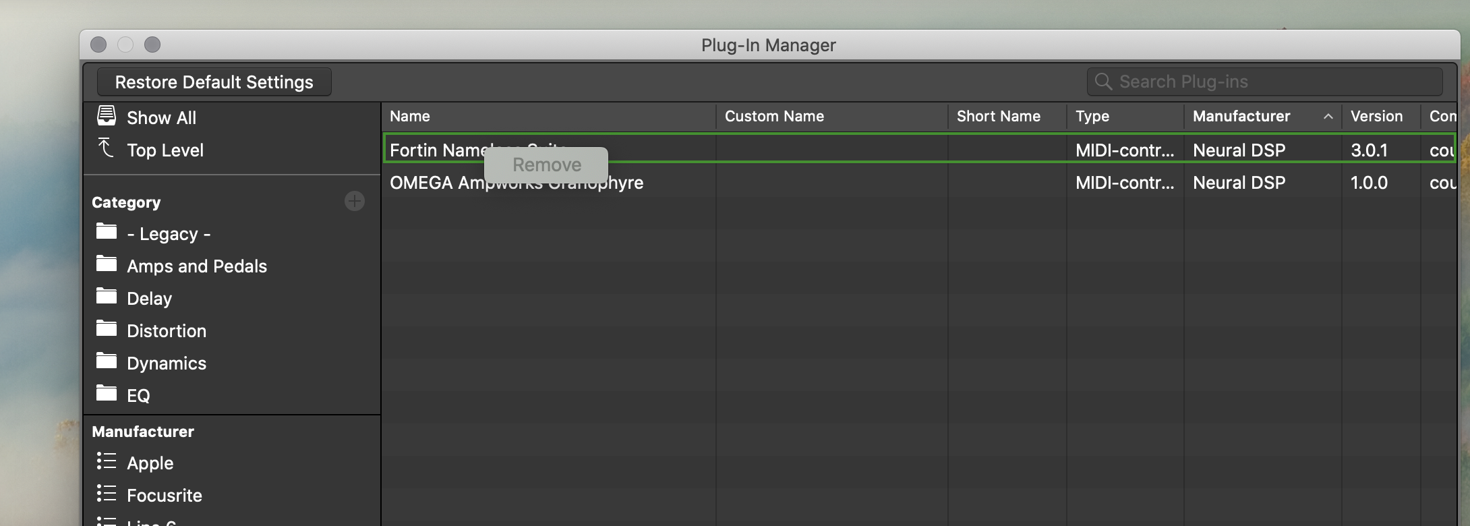Choose Remove from the context menu
Image resolution: width=1470 pixels, height=526 pixels.
[546, 165]
